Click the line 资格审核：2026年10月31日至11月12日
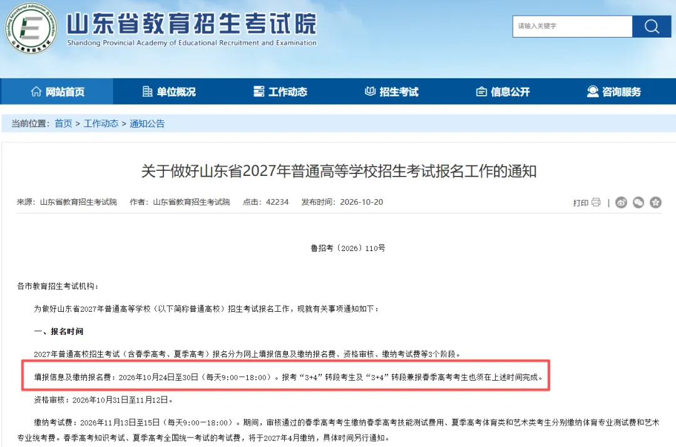Screen dimensions: 676x447 (x=103, y=400)
